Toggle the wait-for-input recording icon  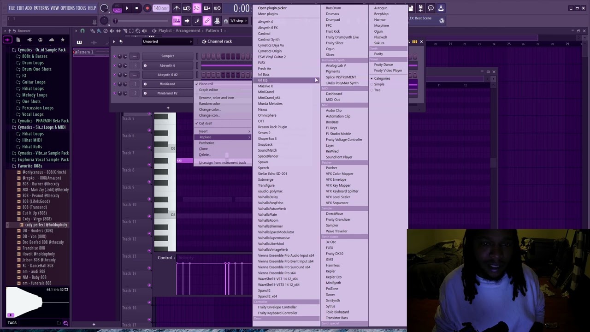click(x=187, y=8)
